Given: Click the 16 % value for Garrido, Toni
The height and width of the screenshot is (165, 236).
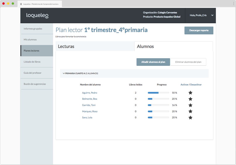Looking at the screenshot, I should pyautogui.click(x=174, y=105).
